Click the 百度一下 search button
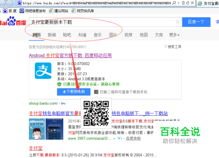This screenshot has height=158, width=219. tap(196, 22)
